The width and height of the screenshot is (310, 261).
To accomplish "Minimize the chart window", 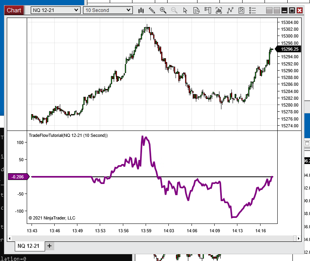I will (x=284, y=10).
